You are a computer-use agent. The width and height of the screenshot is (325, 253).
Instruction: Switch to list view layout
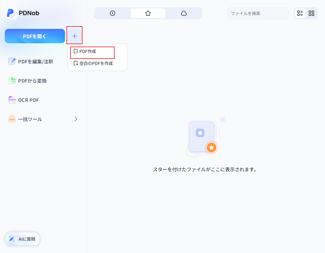tap(300, 13)
